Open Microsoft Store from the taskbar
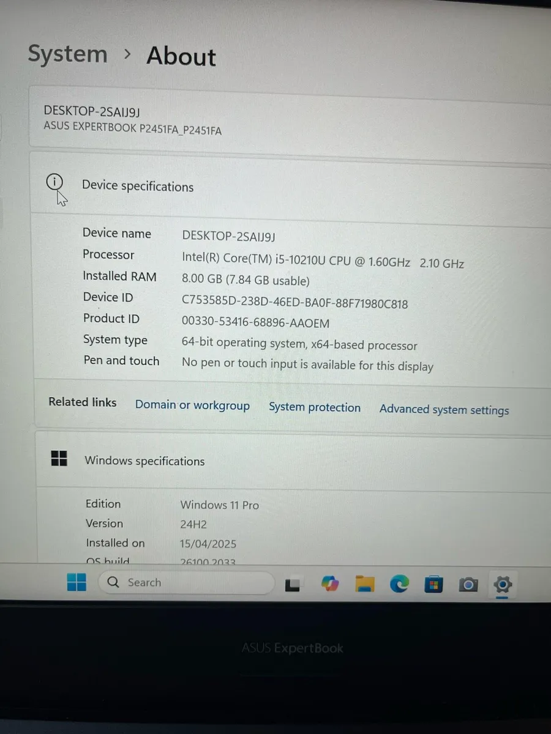The height and width of the screenshot is (734, 551). (x=433, y=585)
